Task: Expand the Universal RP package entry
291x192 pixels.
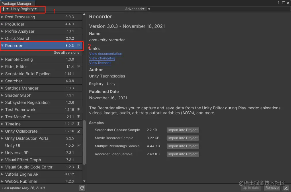Action: click(x=2, y=153)
